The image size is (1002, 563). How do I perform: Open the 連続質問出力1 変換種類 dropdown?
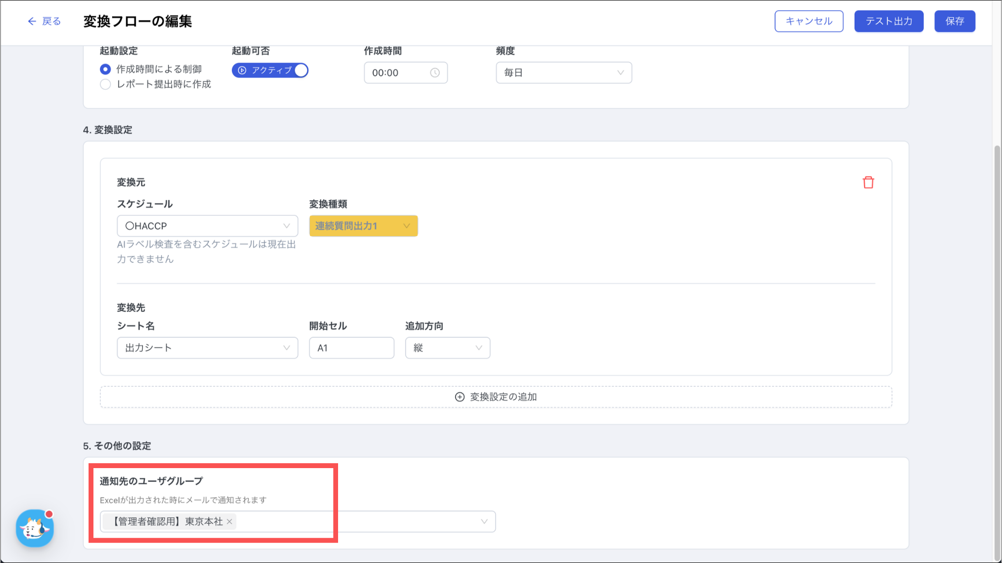(x=363, y=226)
